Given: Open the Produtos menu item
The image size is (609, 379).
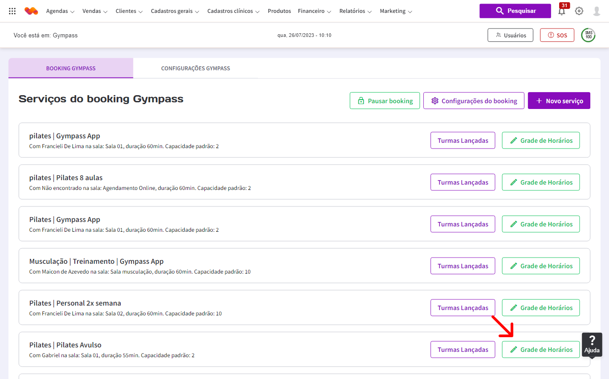Looking at the screenshot, I should pos(279,11).
